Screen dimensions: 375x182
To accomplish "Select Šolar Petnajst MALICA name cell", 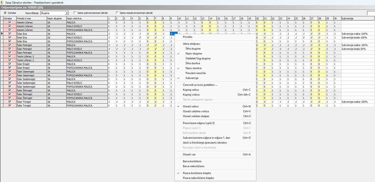I will point(31,45).
